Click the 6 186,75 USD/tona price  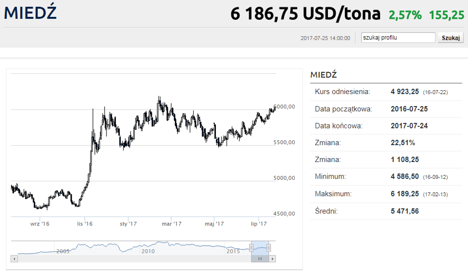pyautogui.click(x=306, y=14)
